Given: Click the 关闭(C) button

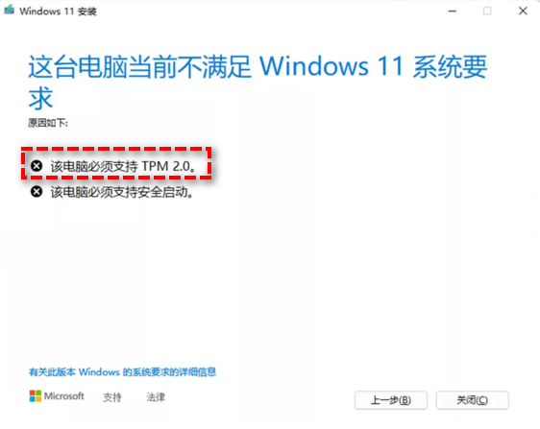Looking at the screenshot, I should click(472, 400).
